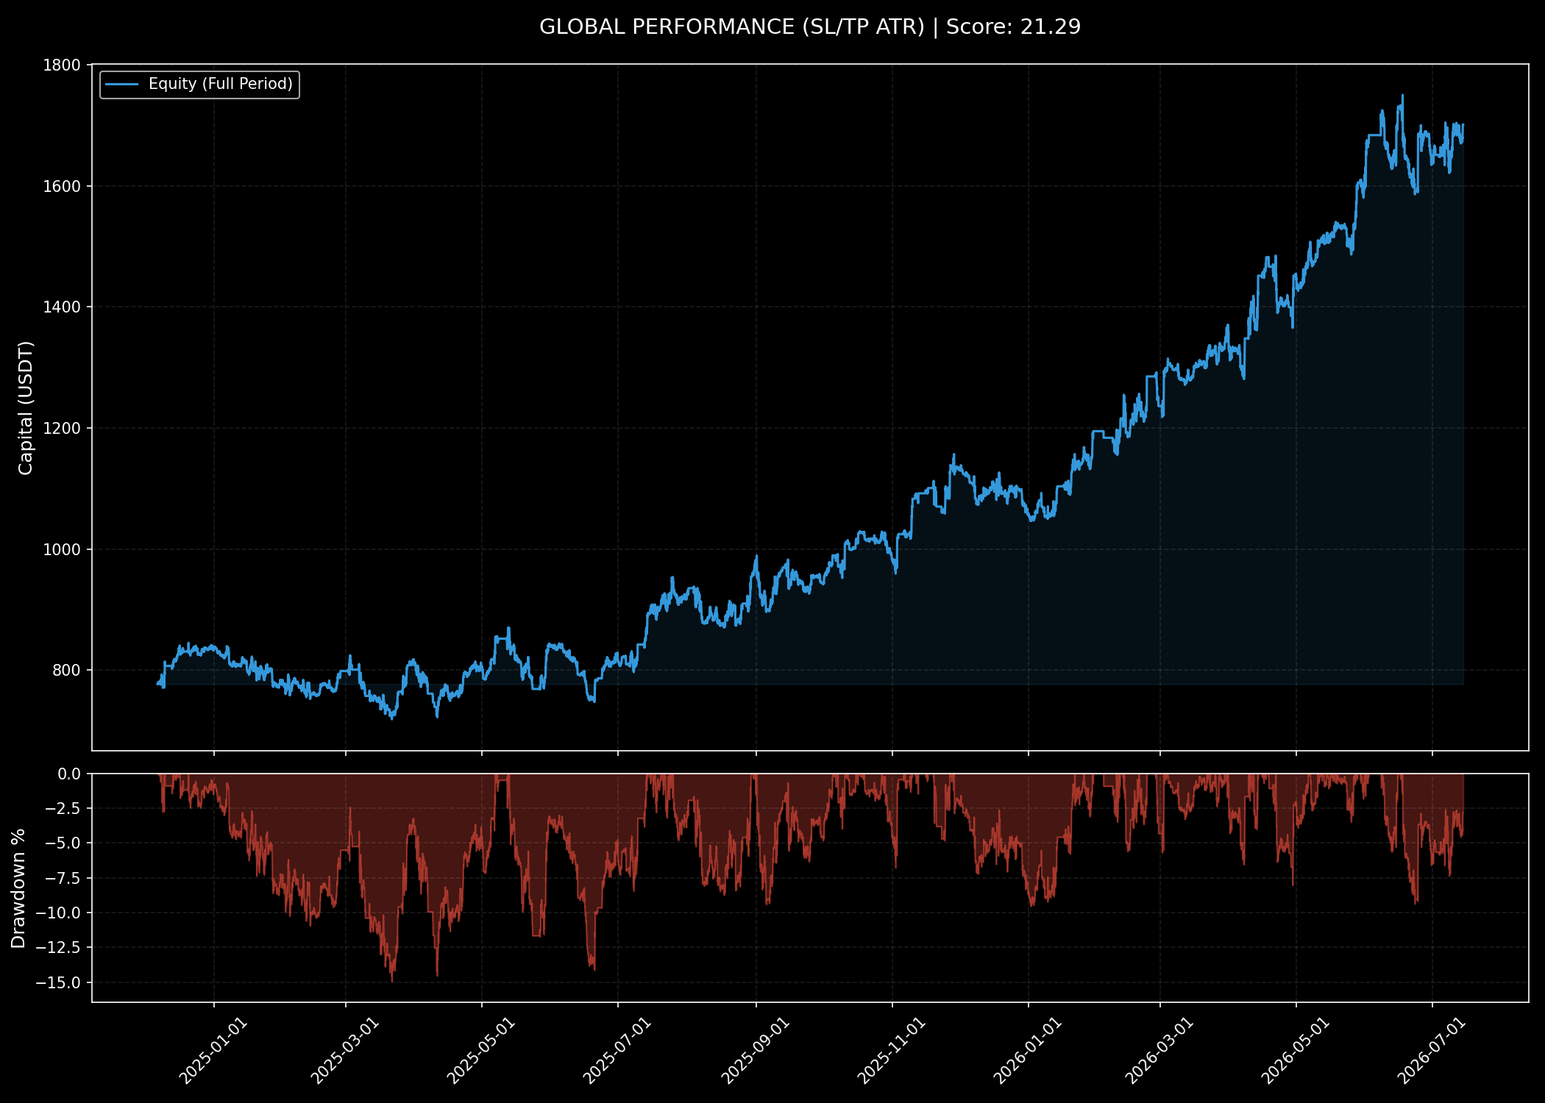This screenshot has width=1545, height=1103.
Task: Click the 2026-07-01 date label
Action: (1432, 1050)
